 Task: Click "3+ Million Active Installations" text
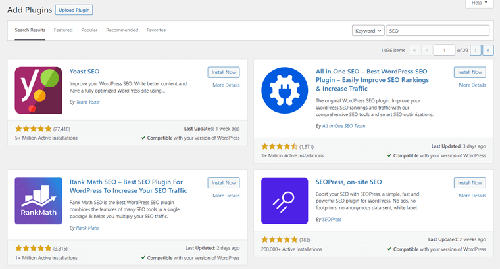pos(292,155)
